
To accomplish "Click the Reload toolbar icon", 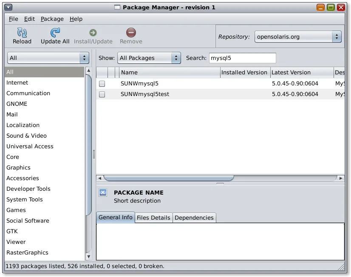I will pos(22,33).
